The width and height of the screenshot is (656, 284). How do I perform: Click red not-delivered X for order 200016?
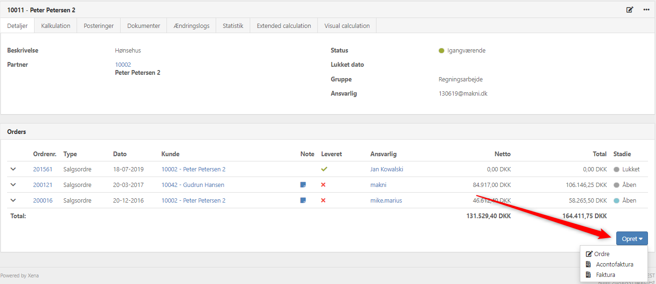coord(324,201)
